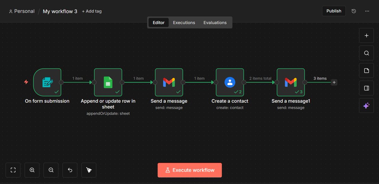The image size is (379, 184).
Task: Rename My workflow 3 title
Action: click(x=60, y=11)
